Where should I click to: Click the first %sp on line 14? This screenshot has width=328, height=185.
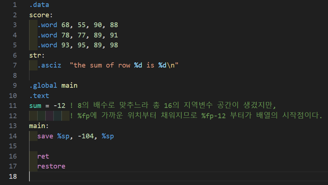(63, 136)
